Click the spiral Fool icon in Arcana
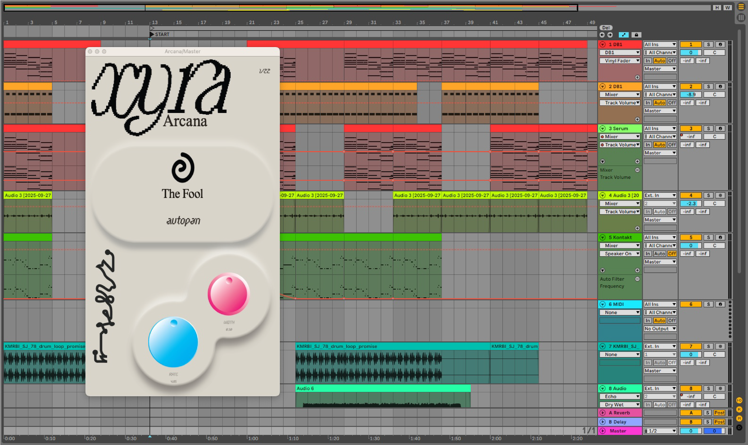The height and width of the screenshot is (445, 748). (183, 168)
